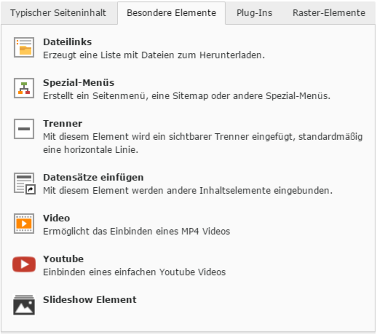Select the Datensätze einfügen heading
The width and height of the screenshot is (377, 335).
(x=93, y=177)
